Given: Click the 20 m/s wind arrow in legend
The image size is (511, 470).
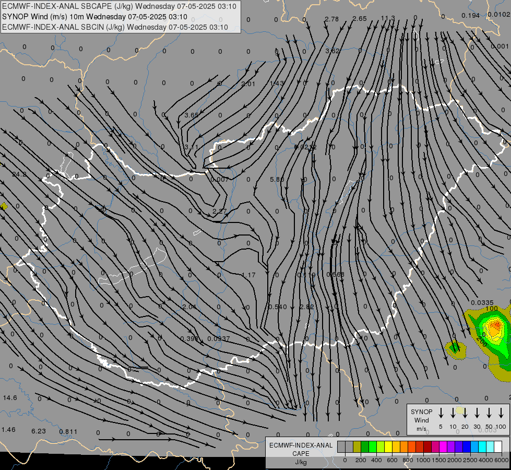Looking at the screenshot, I should click(465, 413).
